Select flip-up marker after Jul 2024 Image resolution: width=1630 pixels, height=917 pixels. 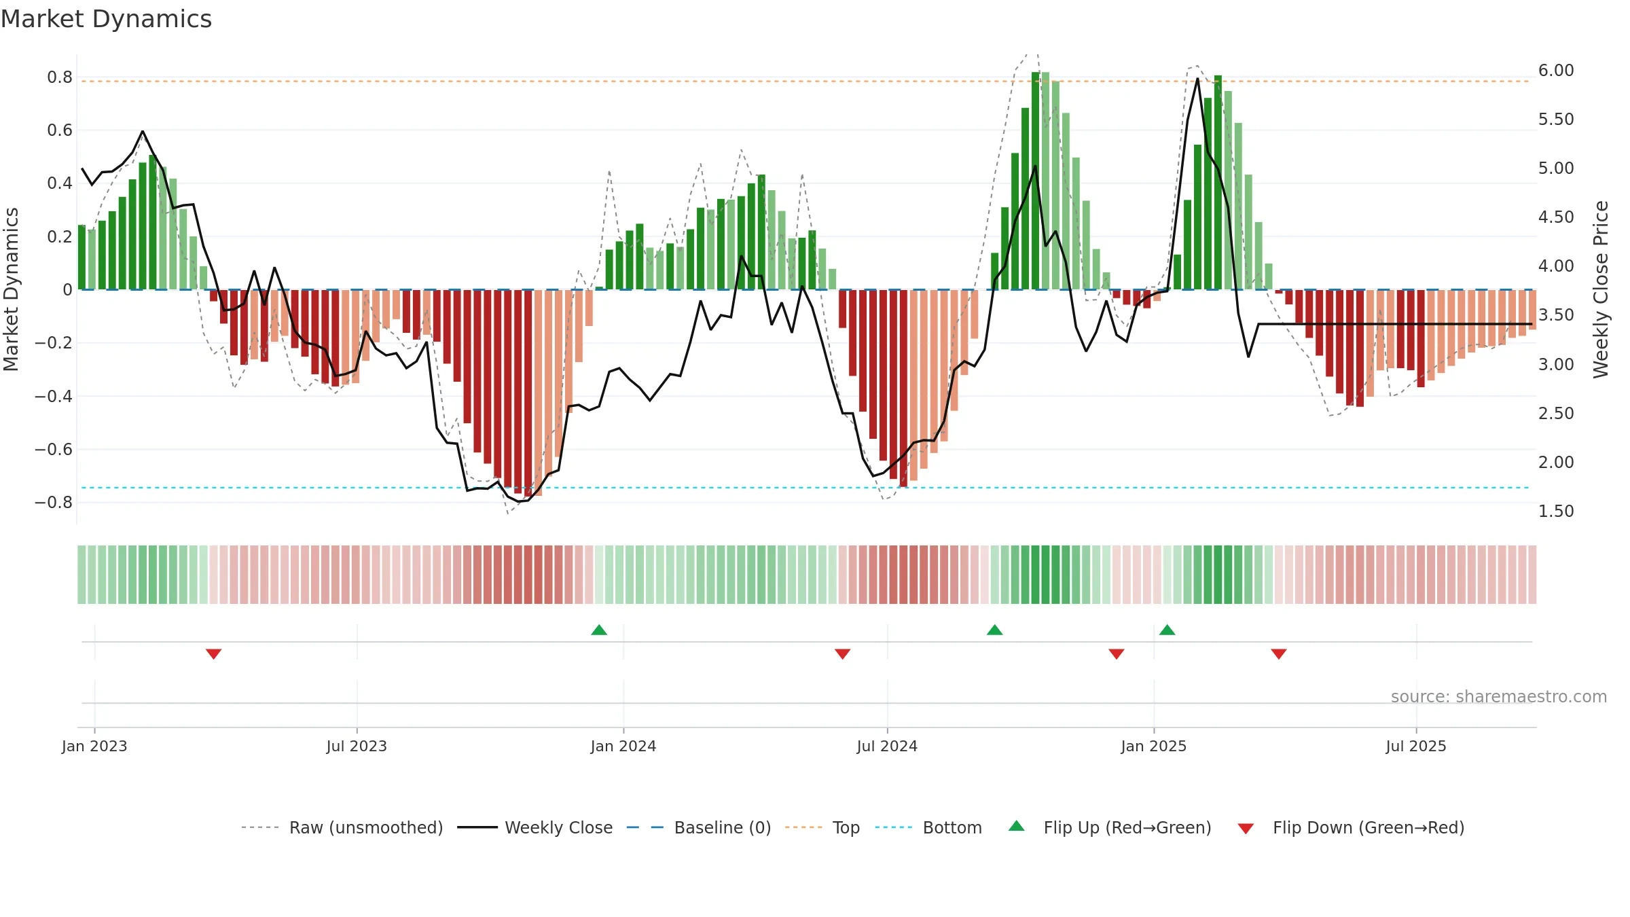pos(995,630)
